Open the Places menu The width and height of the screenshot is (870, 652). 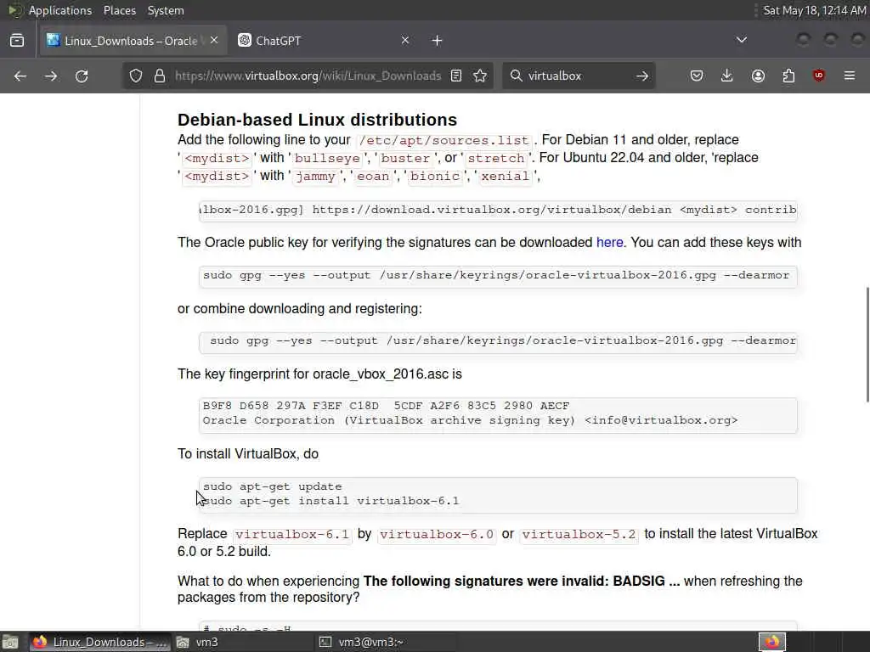119,10
